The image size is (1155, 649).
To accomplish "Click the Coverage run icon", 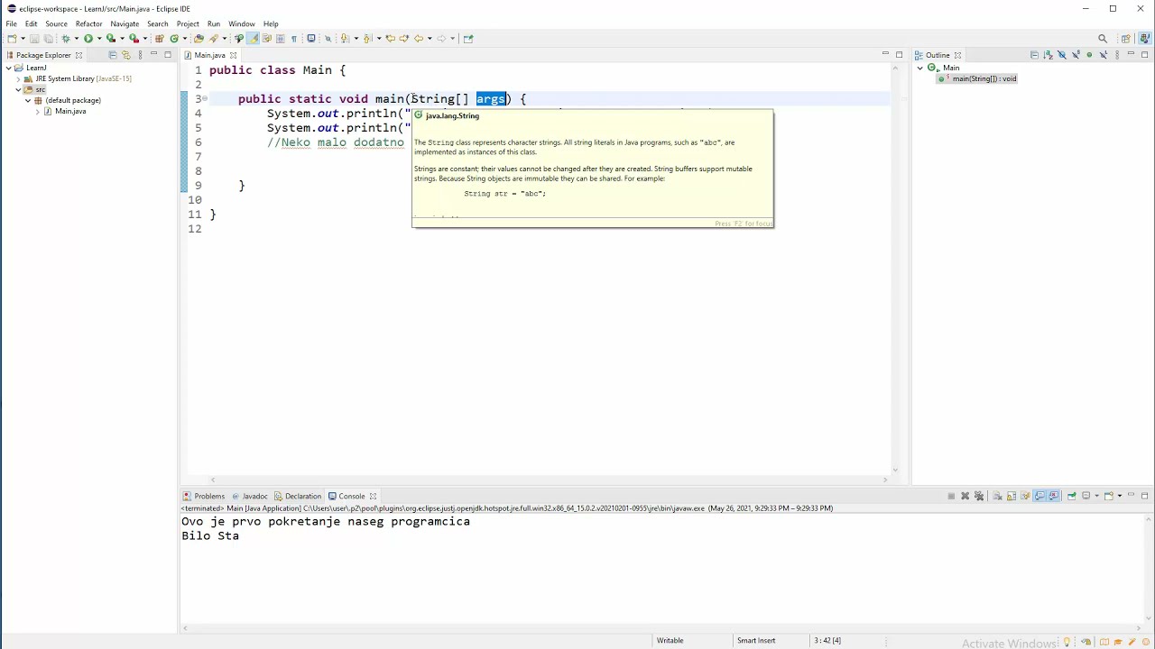I will 110,38.
